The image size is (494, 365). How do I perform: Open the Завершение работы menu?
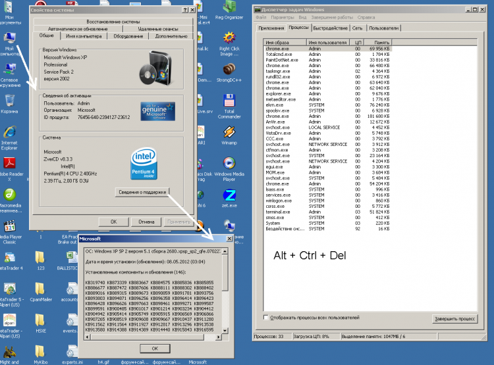[332, 18]
